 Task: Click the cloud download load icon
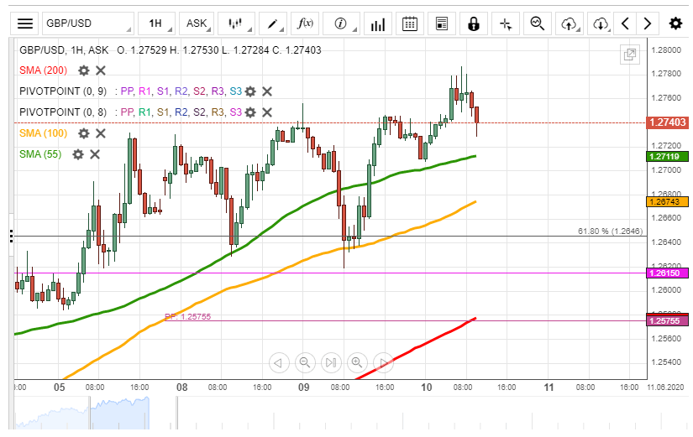point(601,23)
